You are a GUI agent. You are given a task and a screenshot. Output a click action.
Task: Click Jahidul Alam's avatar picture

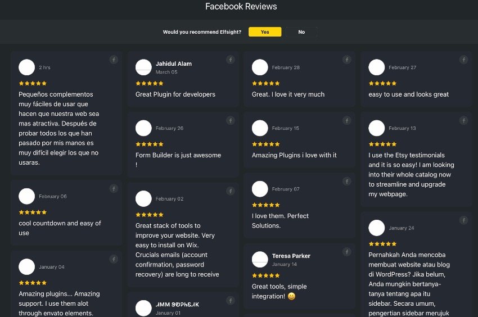click(143, 67)
